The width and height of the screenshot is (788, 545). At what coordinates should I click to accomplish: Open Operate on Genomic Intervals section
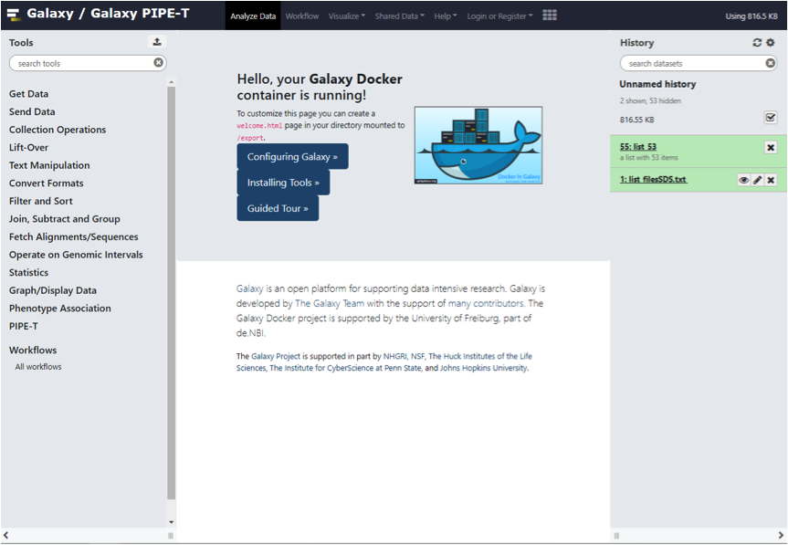76,255
